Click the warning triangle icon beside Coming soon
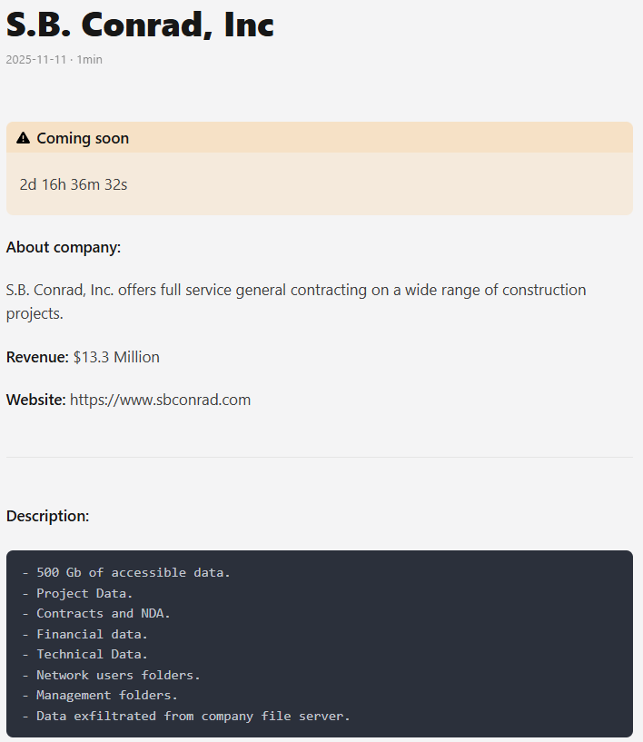This screenshot has width=643, height=742. [24, 138]
